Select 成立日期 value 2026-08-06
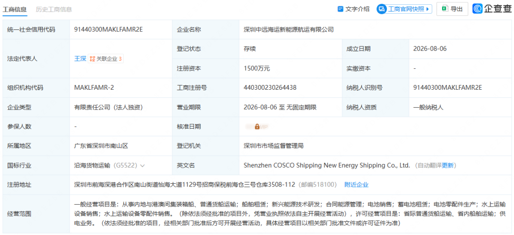 tap(430, 49)
